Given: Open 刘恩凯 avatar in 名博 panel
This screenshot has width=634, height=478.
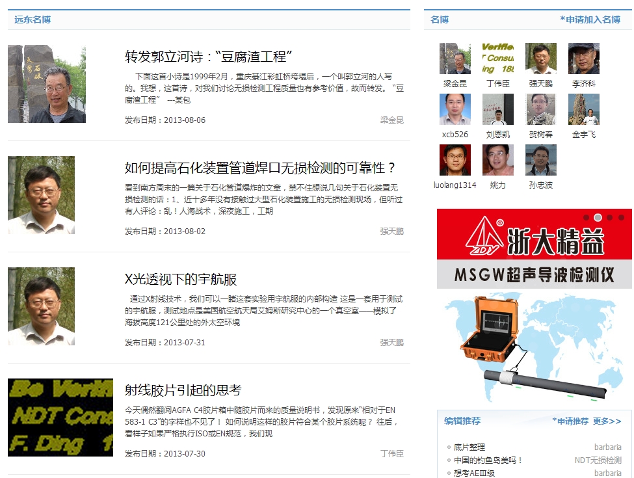Looking at the screenshot, I should point(497,109).
